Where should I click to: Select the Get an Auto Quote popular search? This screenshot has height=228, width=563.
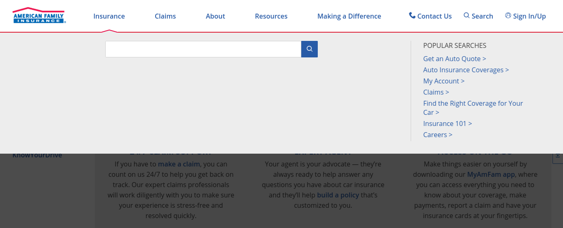(454, 59)
